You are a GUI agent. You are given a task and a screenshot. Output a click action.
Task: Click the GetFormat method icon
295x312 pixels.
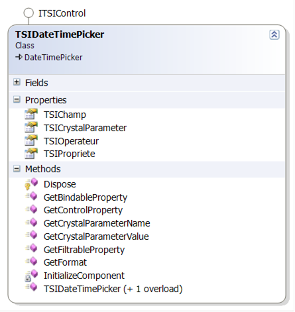point(31,262)
